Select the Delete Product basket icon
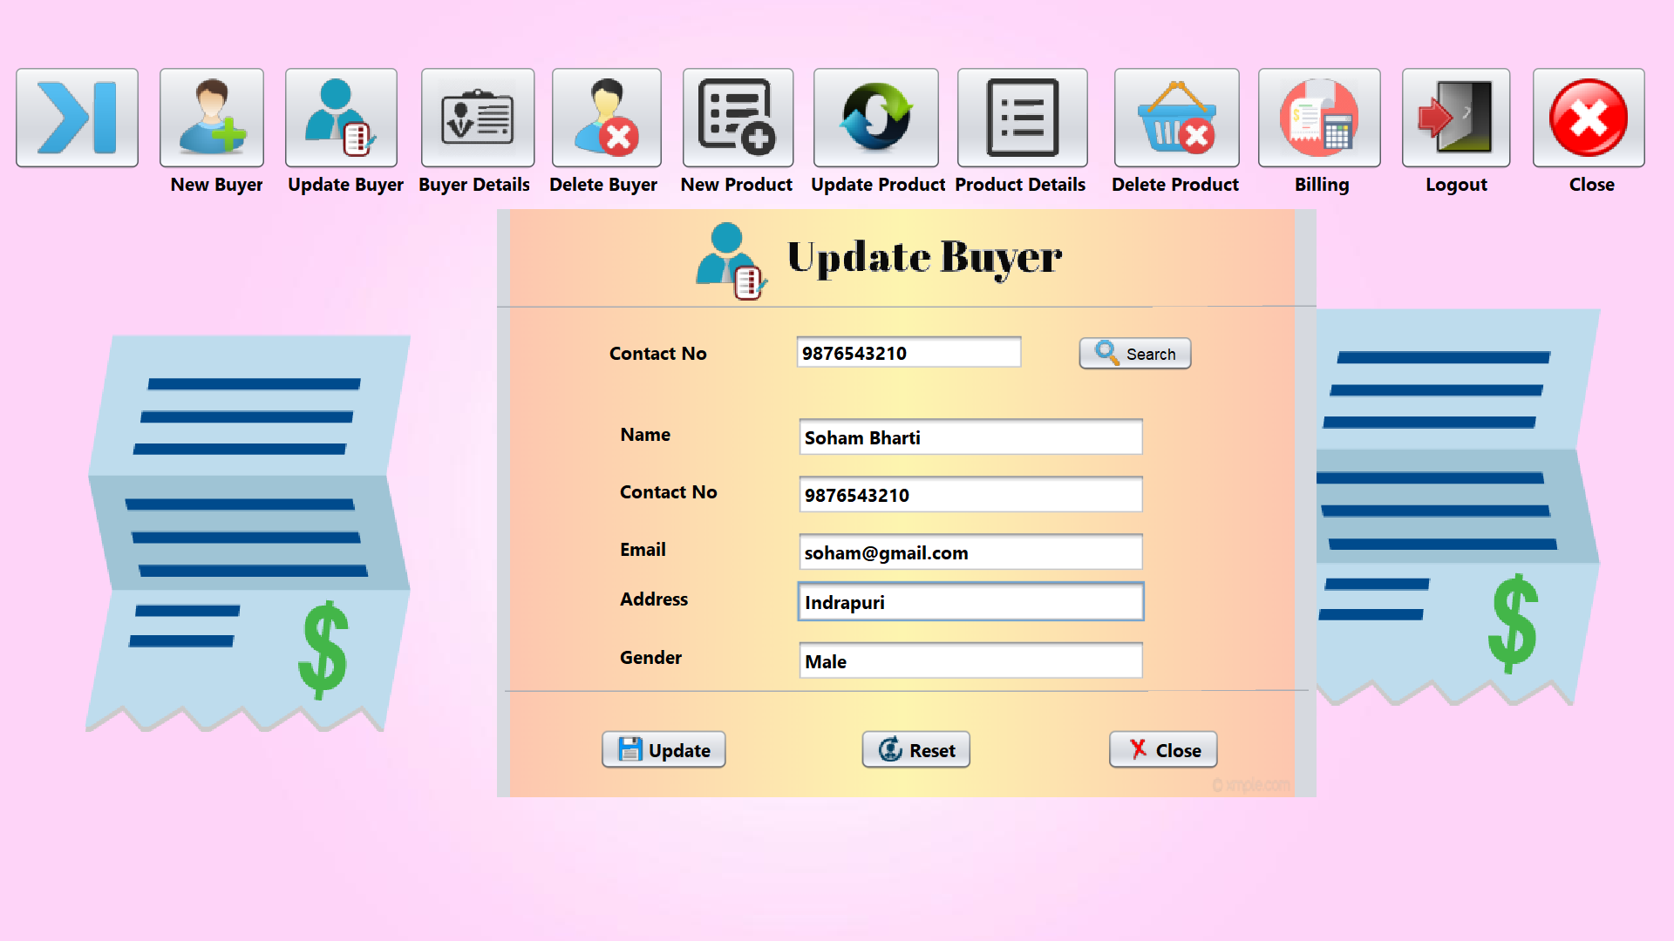Image resolution: width=1674 pixels, height=941 pixels. pyautogui.click(x=1176, y=118)
